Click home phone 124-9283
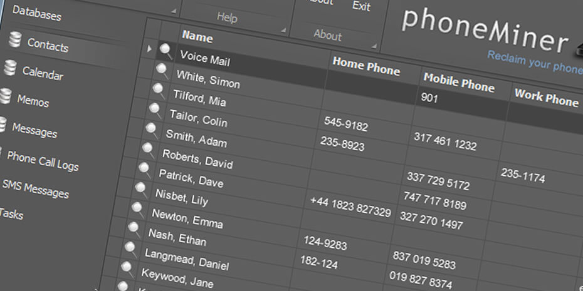The image size is (583, 291). click(x=325, y=243)
